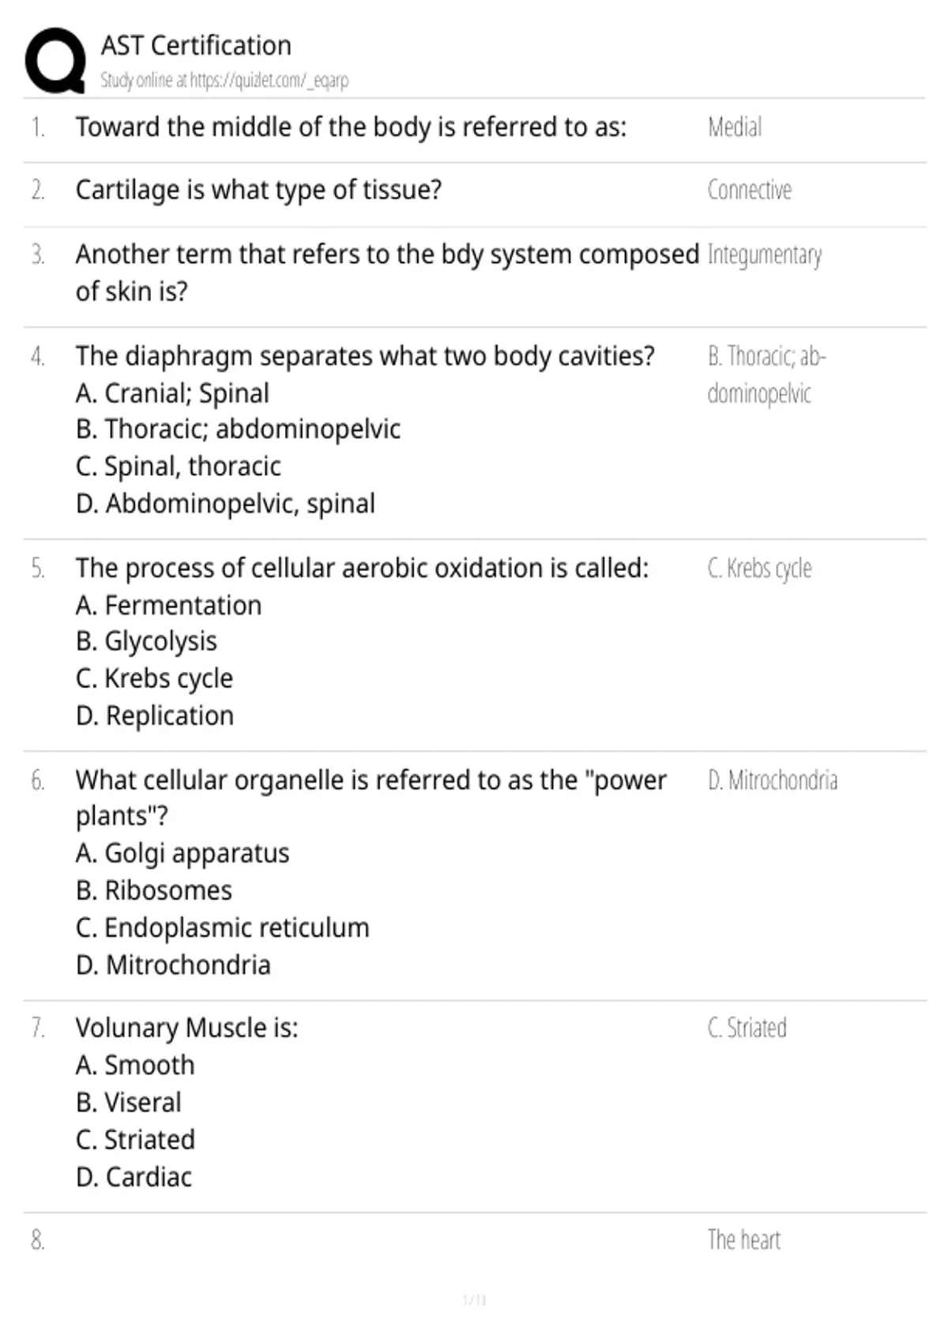Select option C. Endoplasmic reticulum

pos(223,927)
